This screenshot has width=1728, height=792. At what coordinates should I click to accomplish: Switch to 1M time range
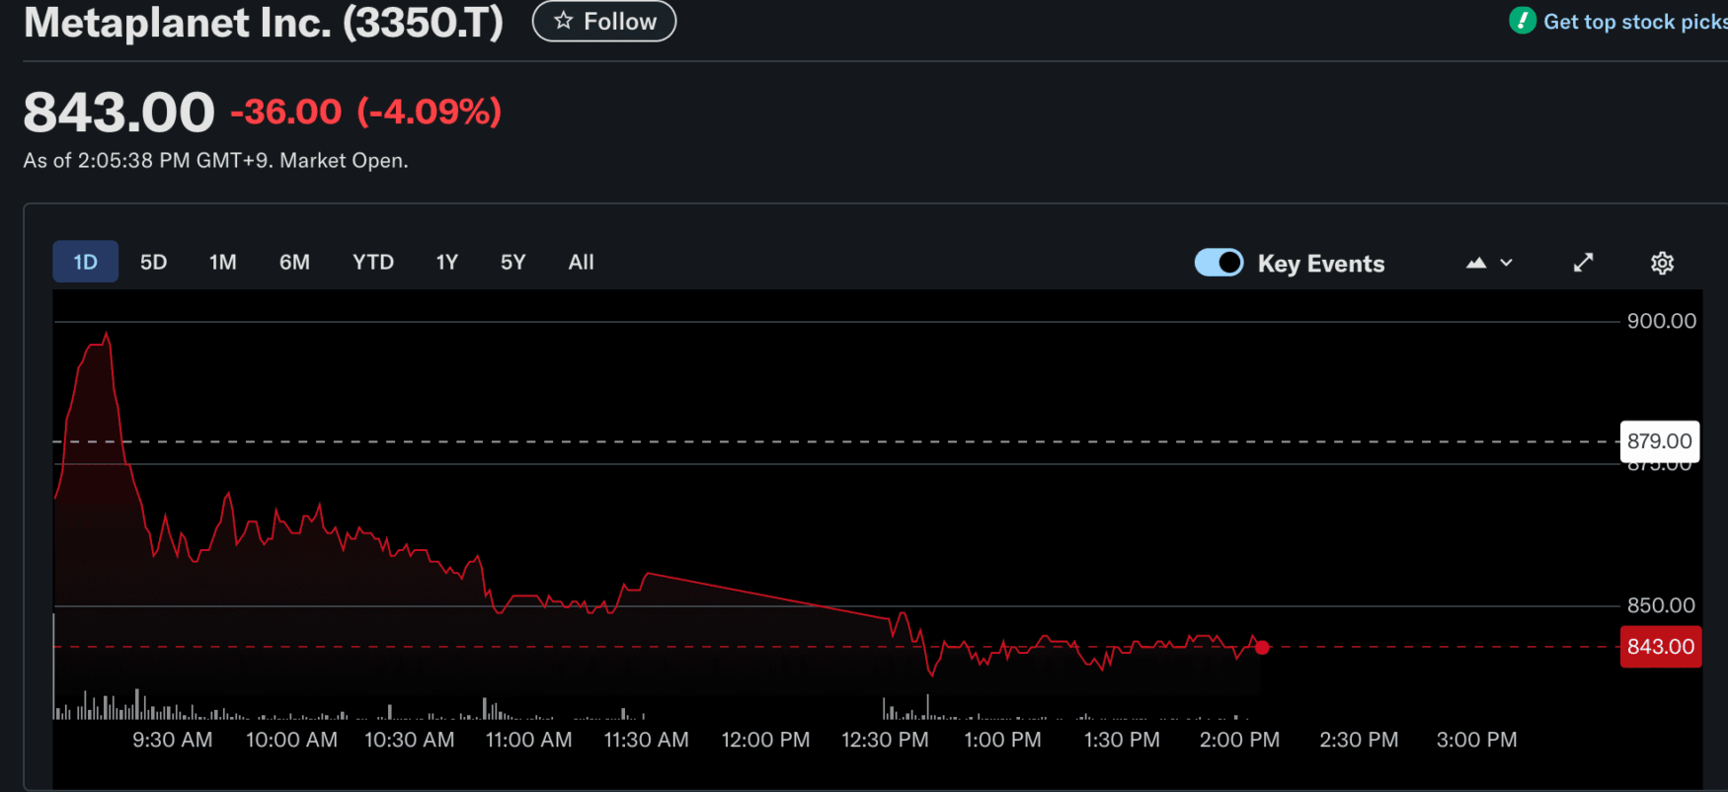click(x=222, y=262)
